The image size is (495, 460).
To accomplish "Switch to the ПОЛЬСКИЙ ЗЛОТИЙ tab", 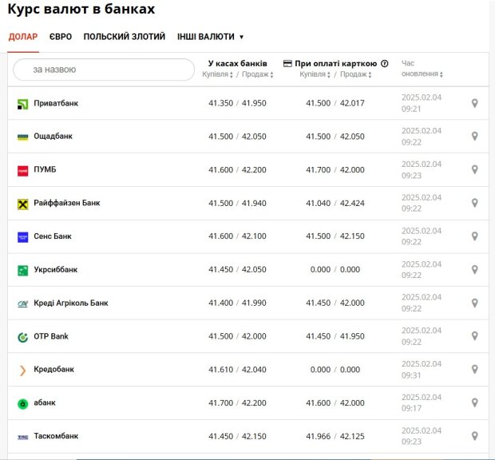I will tap(125, 37).
